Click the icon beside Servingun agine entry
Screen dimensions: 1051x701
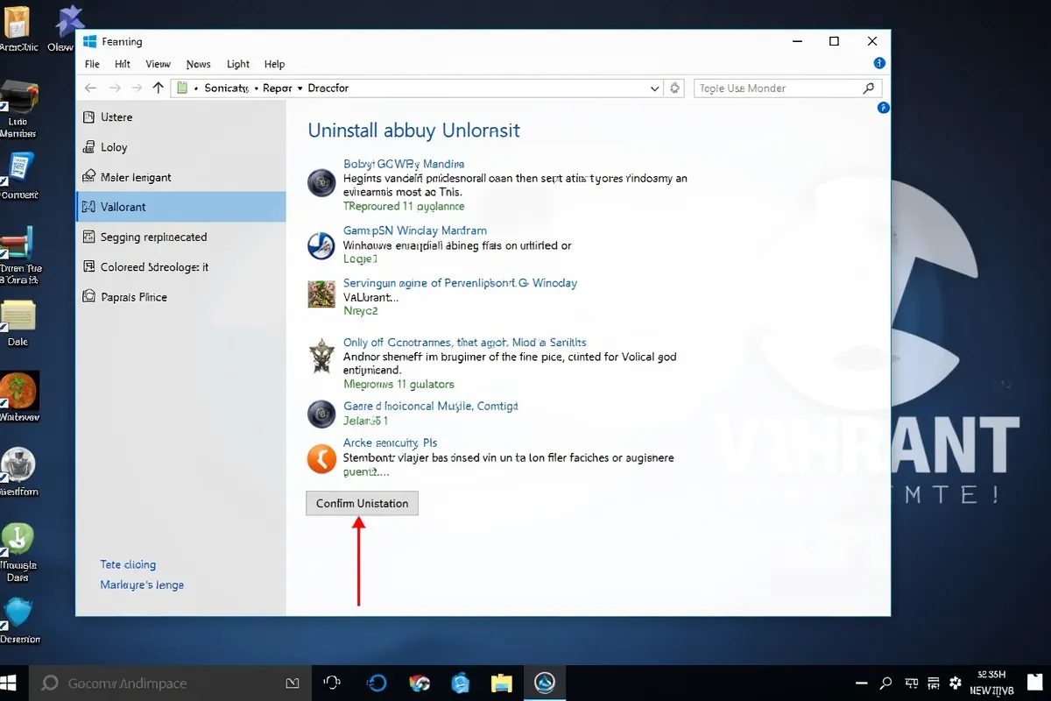point(321,294)
